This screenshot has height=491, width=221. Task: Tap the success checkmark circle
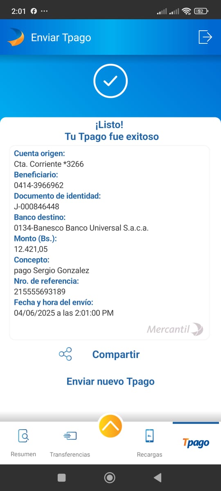pyautogui.click(x=110, y=81)
